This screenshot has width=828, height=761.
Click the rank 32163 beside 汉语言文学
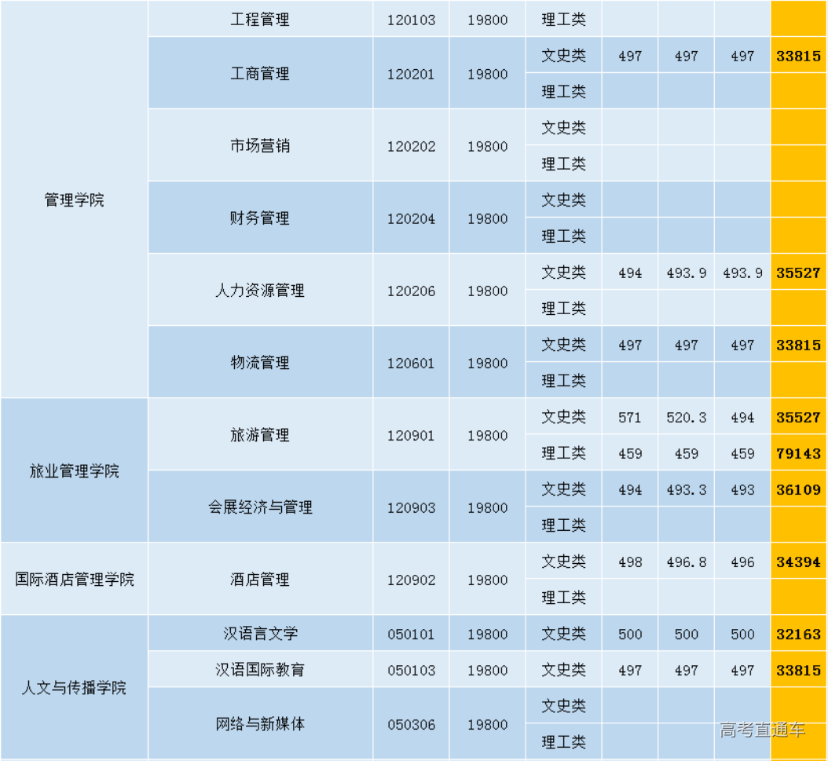click(799, 634)
